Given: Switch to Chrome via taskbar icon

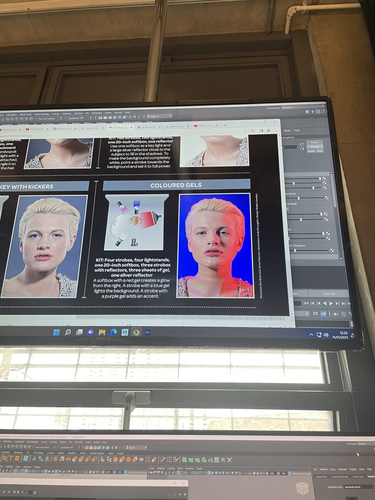Looking at the screenshot, I should pos(136,332).
